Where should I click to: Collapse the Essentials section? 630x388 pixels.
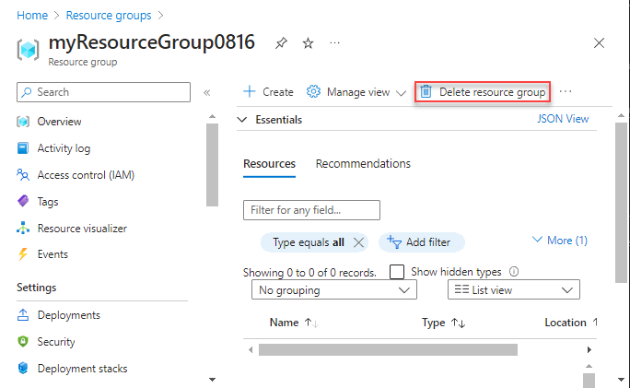tap(242, 120)
